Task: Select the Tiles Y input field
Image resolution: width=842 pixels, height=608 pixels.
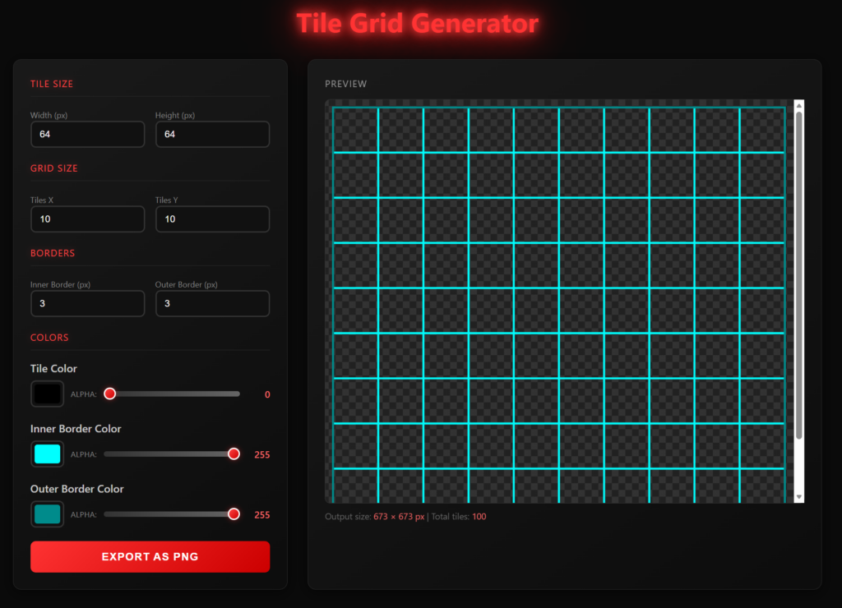Action: coord(212,219)
